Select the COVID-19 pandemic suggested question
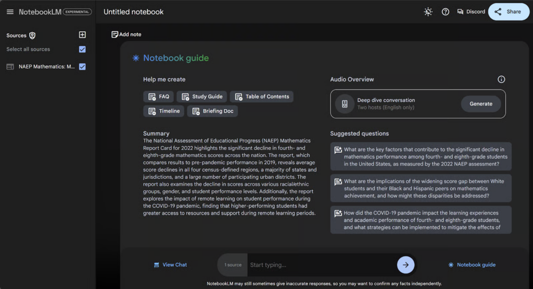 421,220
